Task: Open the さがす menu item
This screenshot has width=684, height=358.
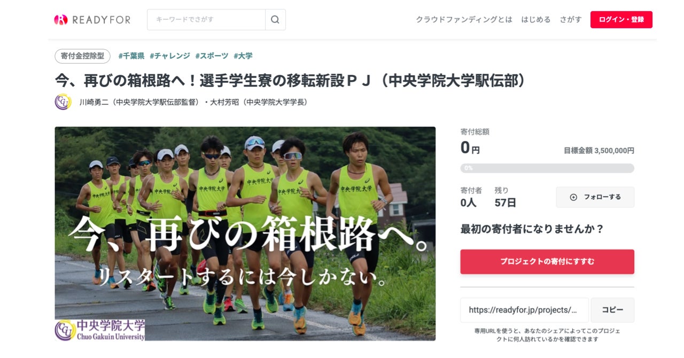Action: 571,20
